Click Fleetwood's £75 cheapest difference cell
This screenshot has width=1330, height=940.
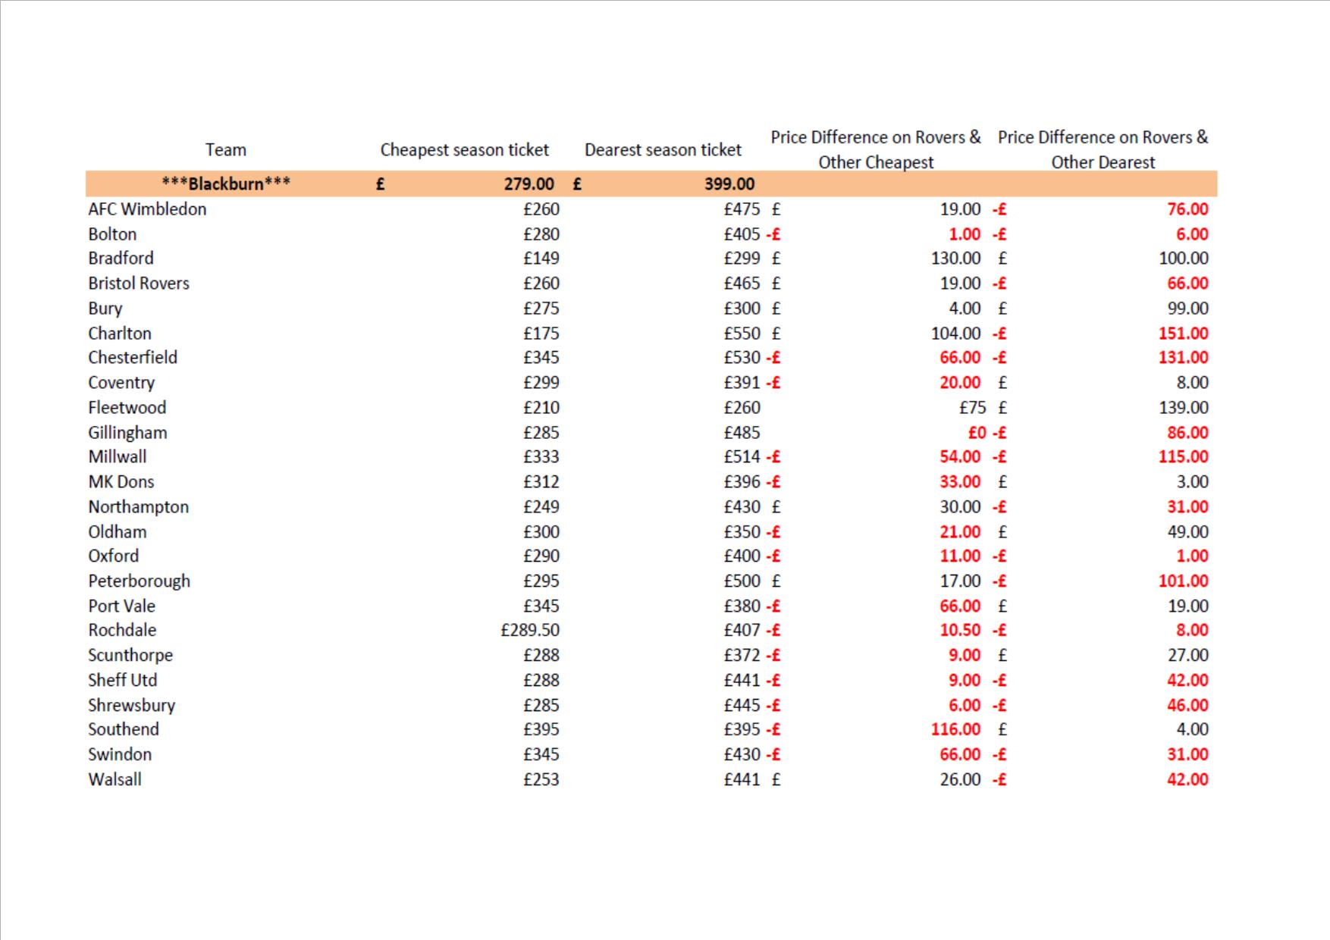click(972, 408)
